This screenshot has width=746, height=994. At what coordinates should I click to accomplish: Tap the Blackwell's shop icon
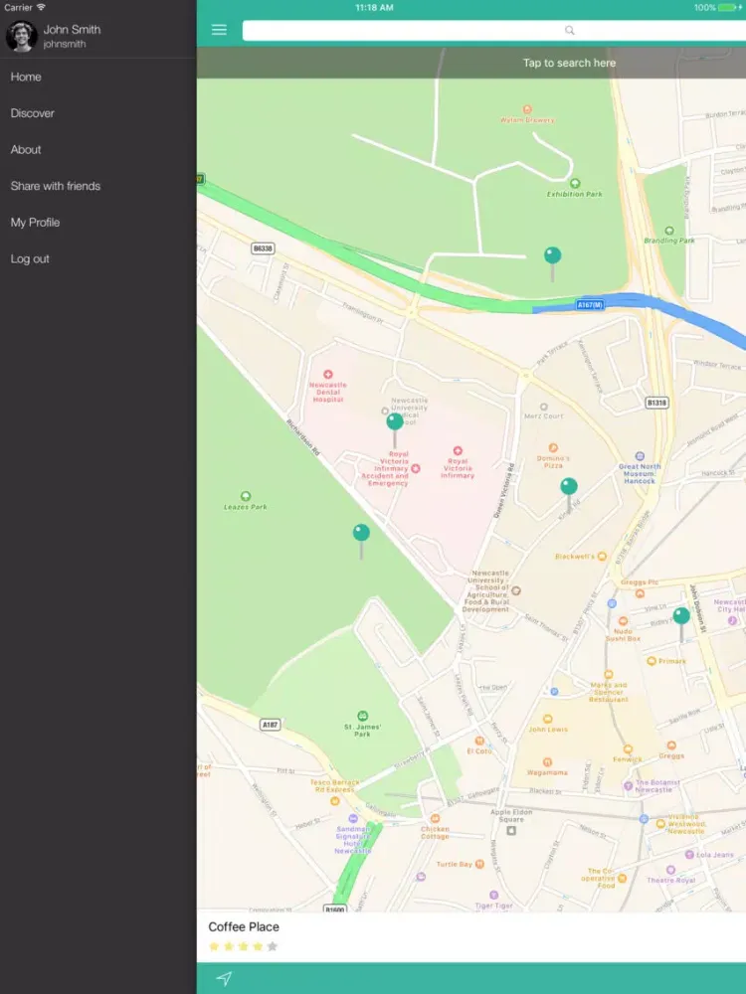(602, 556)
